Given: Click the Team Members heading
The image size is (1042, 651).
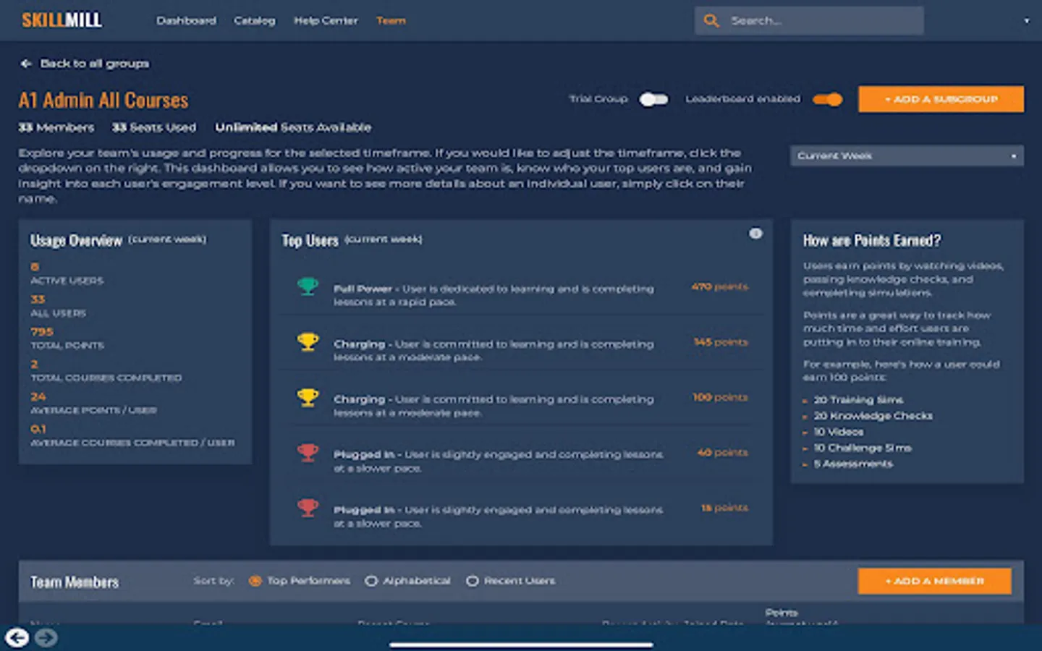Looking at the screenshot, I should pos(75,582).
